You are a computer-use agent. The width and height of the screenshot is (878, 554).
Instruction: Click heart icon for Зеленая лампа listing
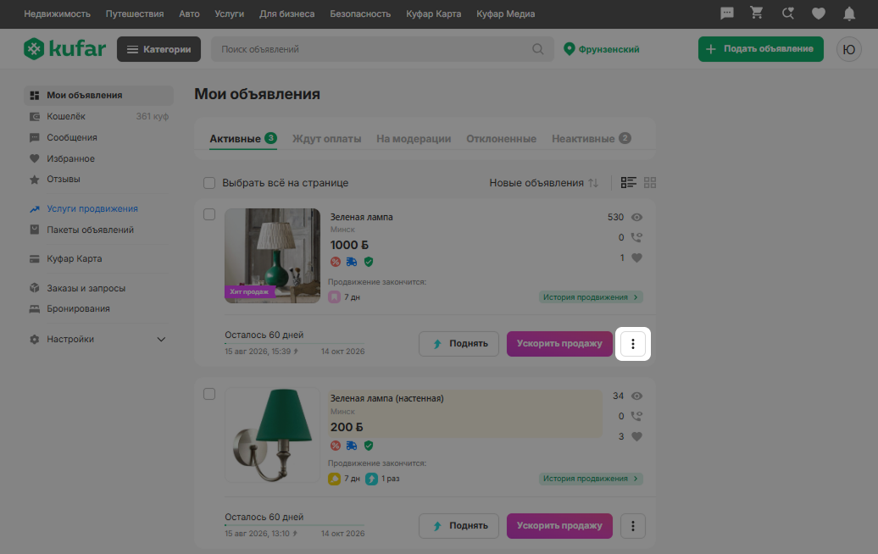[x=636, y=258]
